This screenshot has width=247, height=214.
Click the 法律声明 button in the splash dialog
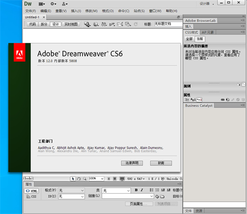coord(132,163)
